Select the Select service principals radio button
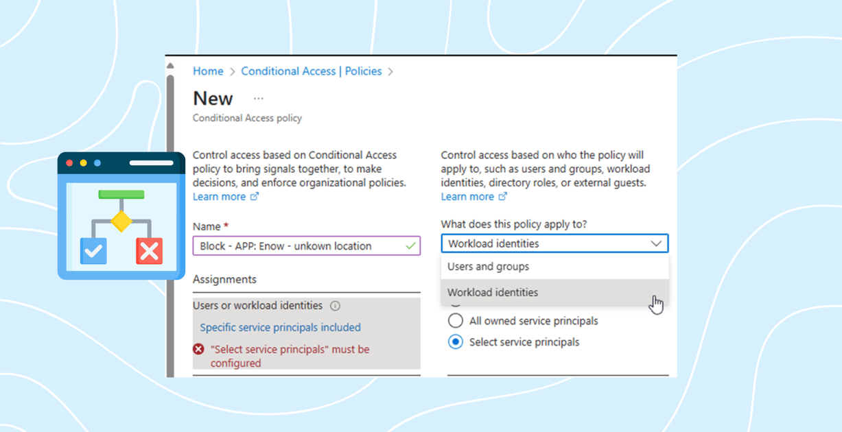 (454, 341)
